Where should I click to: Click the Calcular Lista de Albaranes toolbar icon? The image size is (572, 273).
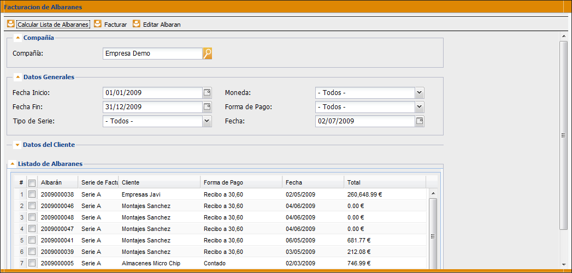tap(10, 24)
